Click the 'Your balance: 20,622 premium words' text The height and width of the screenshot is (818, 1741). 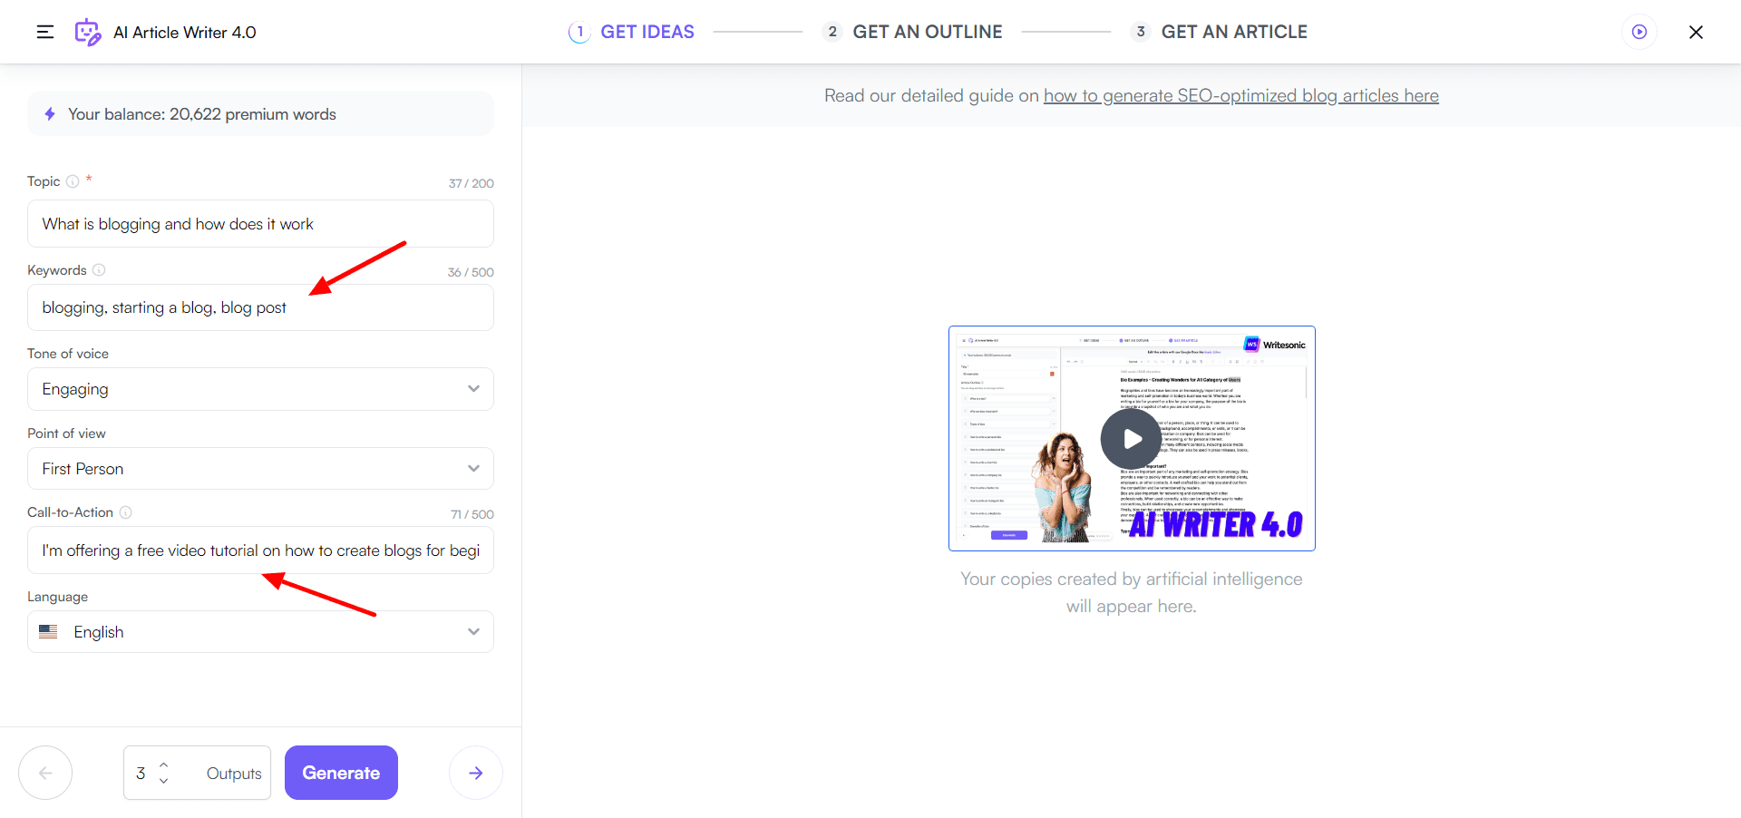point(202,114)
